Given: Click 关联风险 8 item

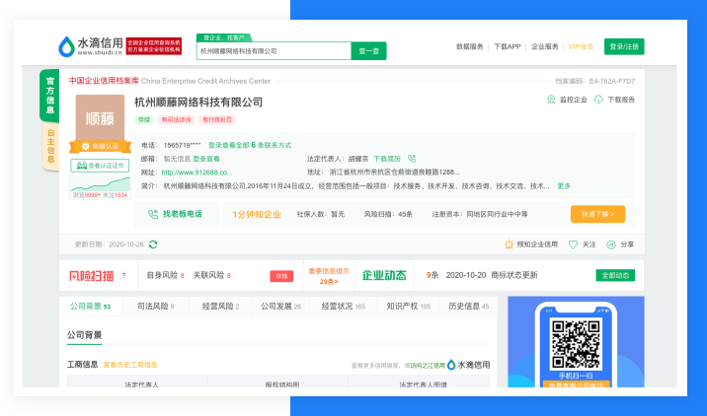Looking at the screenshot, I should 212,275.
